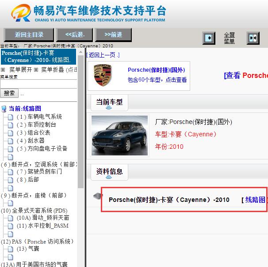Click the collapse panels double-arrow icon
The height and width of the screenshot is (267, 268).
[x=253, y=38]
